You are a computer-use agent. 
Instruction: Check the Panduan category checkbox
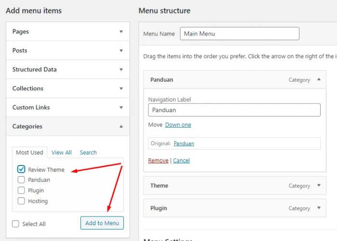pos(21,179)
